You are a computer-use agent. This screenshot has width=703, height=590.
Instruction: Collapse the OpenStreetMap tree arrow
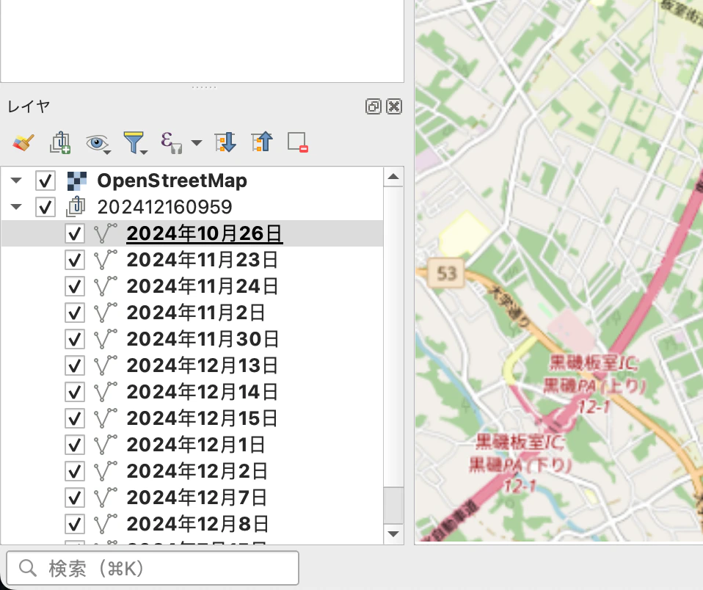click(16, 181)
